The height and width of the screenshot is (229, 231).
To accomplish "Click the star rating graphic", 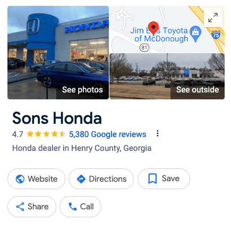I will pyautogui.click(x=46, y=134).
